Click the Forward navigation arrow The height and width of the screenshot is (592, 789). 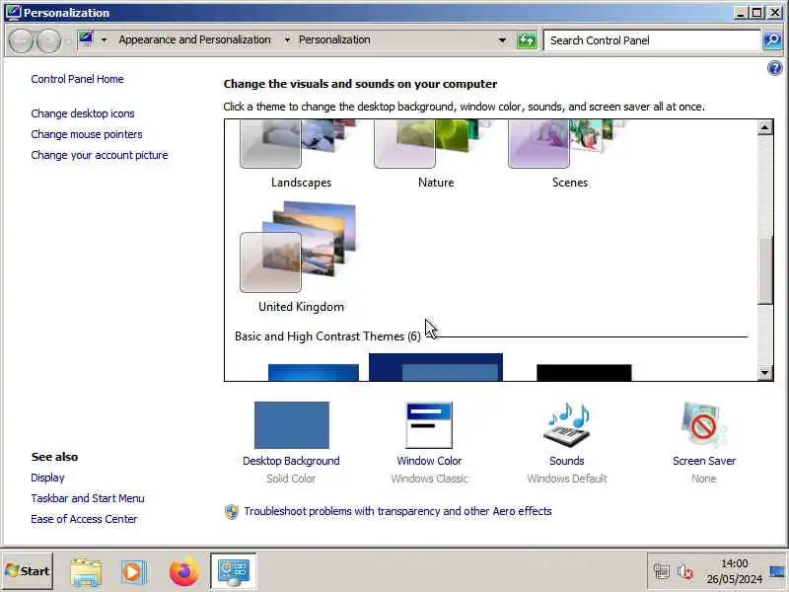coord(48,40)
